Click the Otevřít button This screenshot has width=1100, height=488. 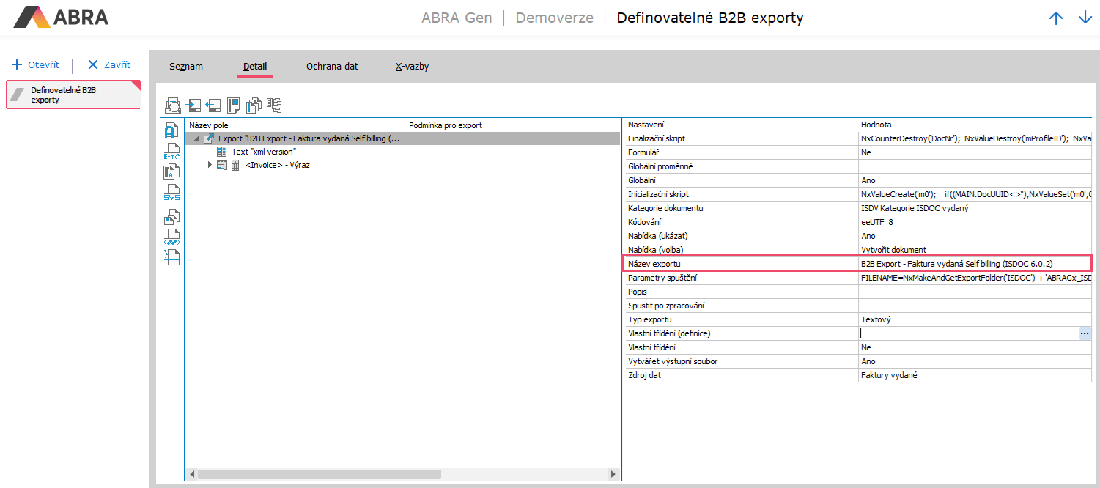pos(36,64)
